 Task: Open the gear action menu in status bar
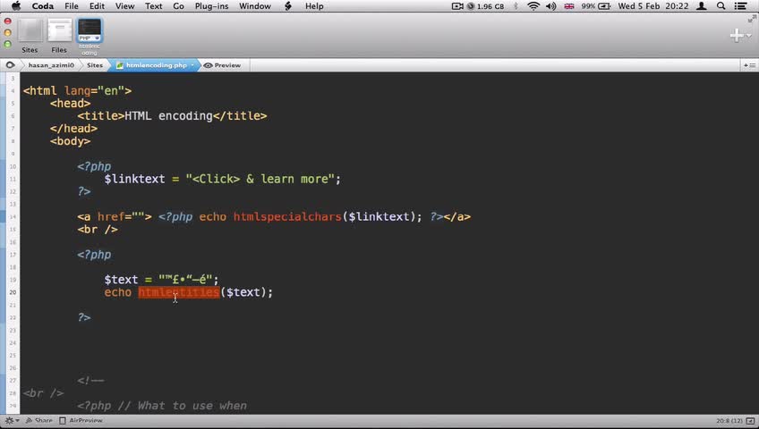point(12,421)
